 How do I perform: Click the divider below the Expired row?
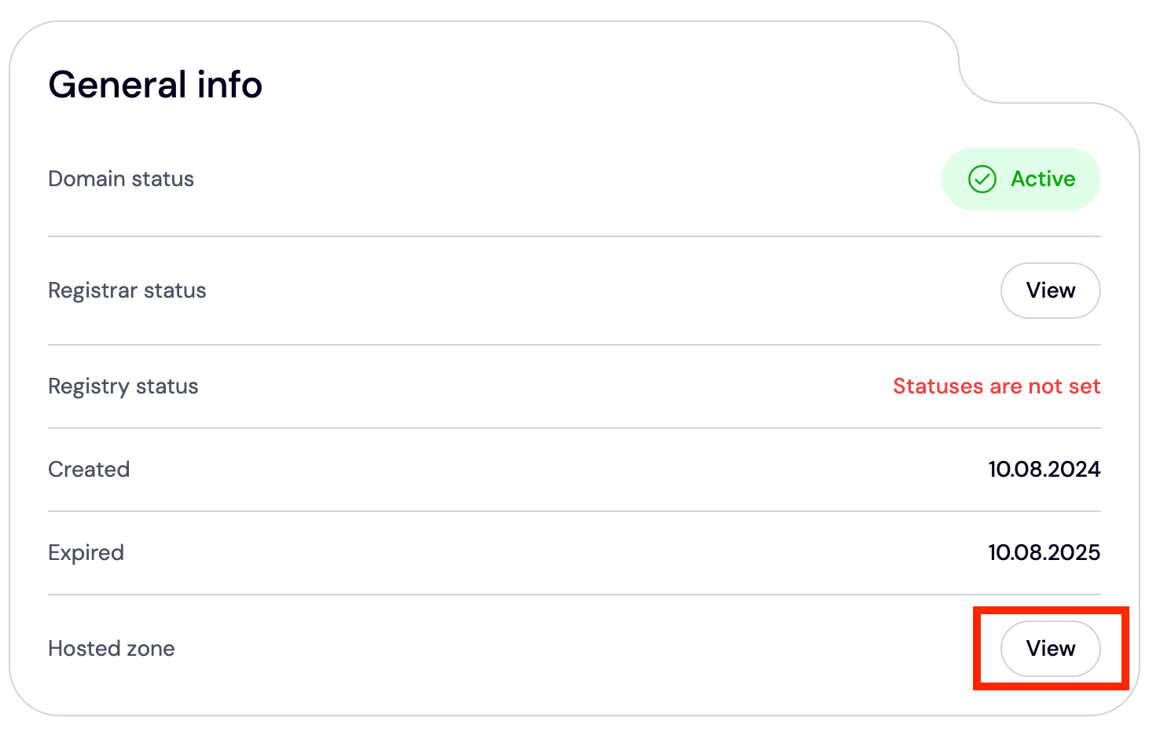(574, 595)
